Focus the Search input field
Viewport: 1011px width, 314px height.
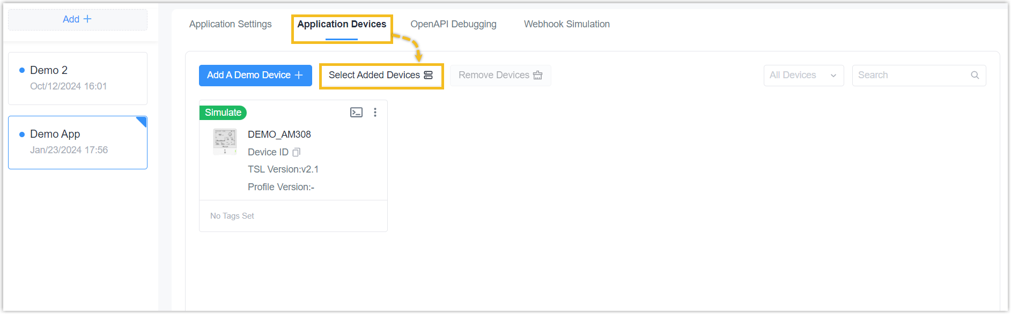click(919, 76)
